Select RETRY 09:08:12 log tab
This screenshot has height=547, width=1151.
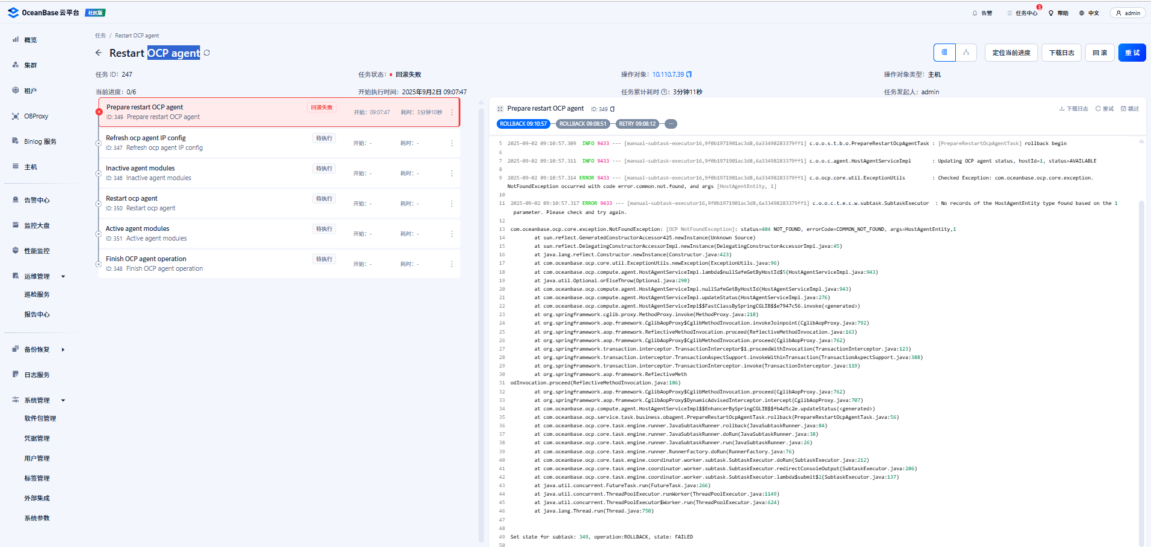[637, 124]
